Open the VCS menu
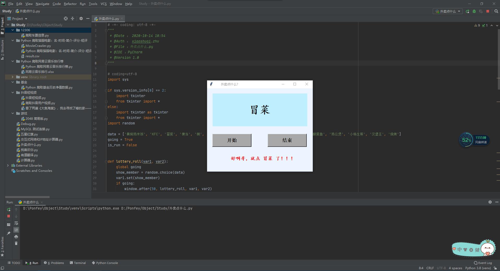The width and height of the screenshot is (500, 271). pyautogui.click(x=104, y=4)
